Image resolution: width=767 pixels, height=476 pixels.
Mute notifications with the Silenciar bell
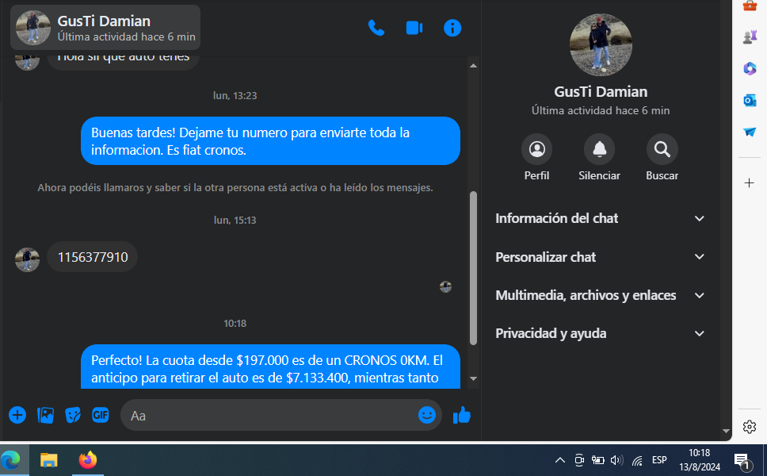(x=599, y=149)
